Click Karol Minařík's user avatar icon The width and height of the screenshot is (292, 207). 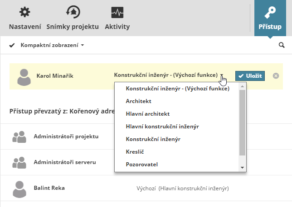pyautogui.click(x=24, y=76)
